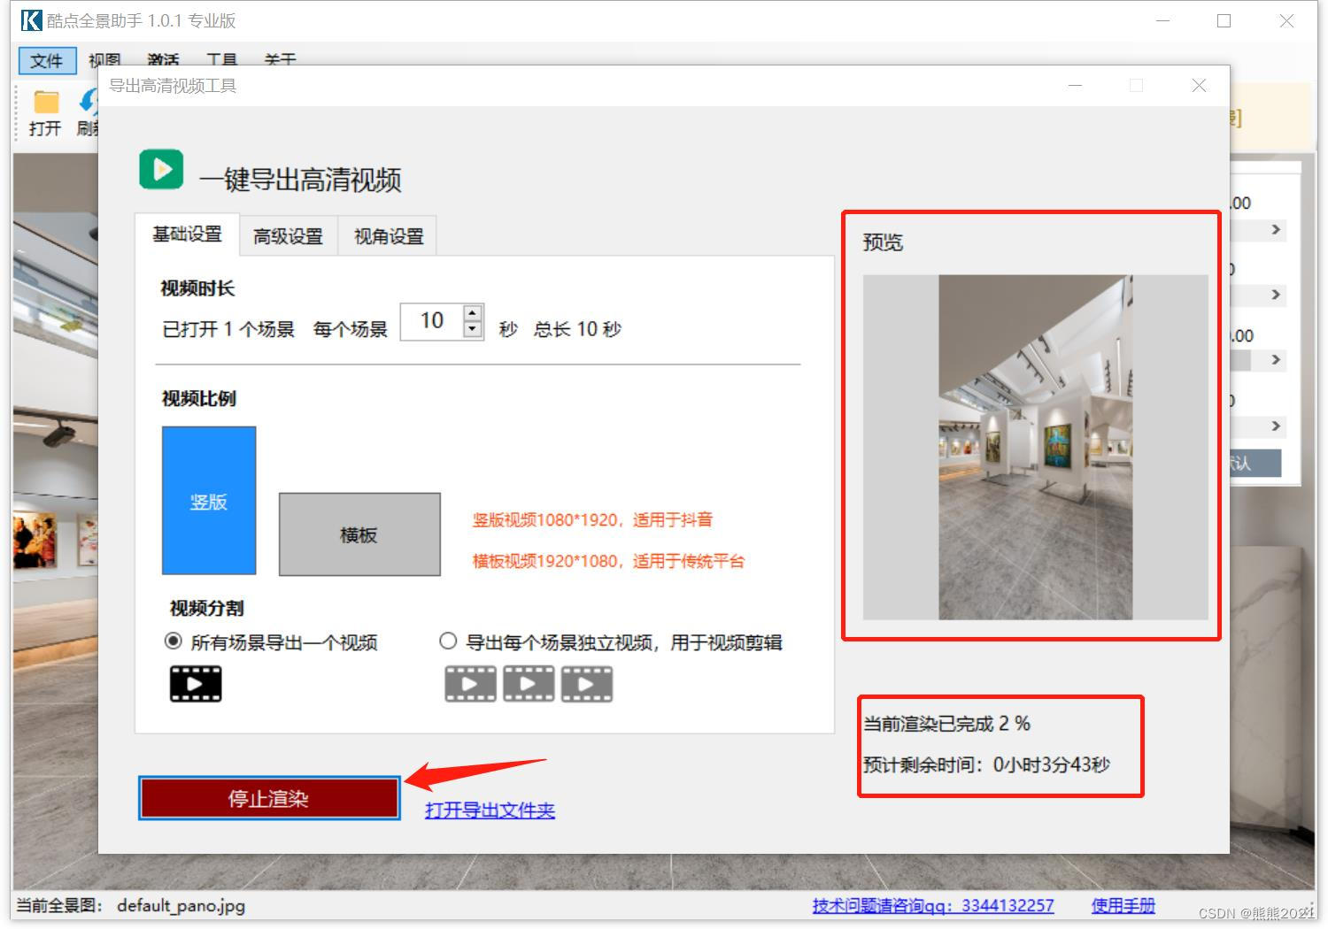Click the 酷点全景助手 app logo icon
1328x929 pixels.
point(31,20)
